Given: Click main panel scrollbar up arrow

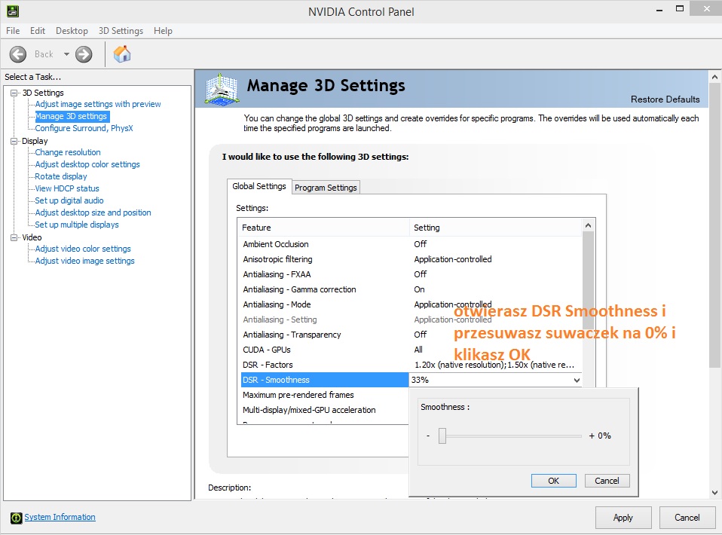Looking at the screenshot, I should pyautogui.click(x=714, y=77).
